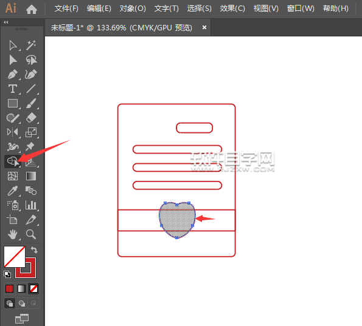Select the Paintbrush tool
This screenshot has width=362, height=326.
point(31,103)
